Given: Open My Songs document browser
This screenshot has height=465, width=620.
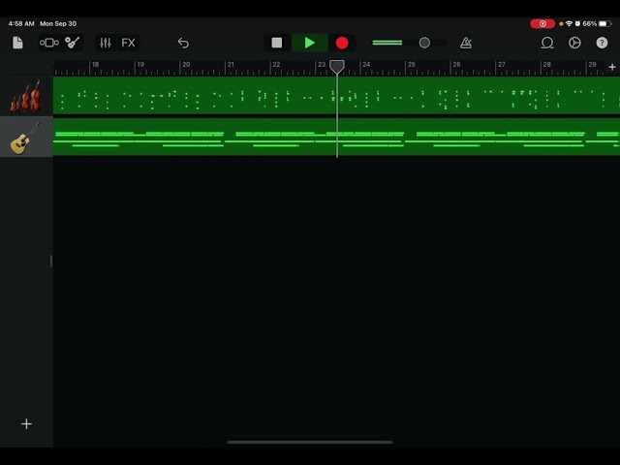Looking at the screenshot, I should [17, 43].
